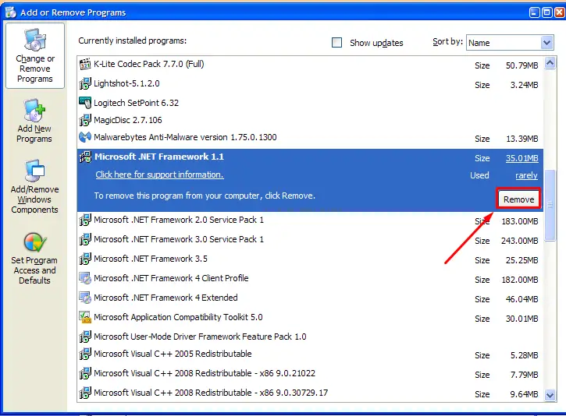Select Logitech SetPoint 6.32 entry

pyautogui.click(x=310, y=103)
